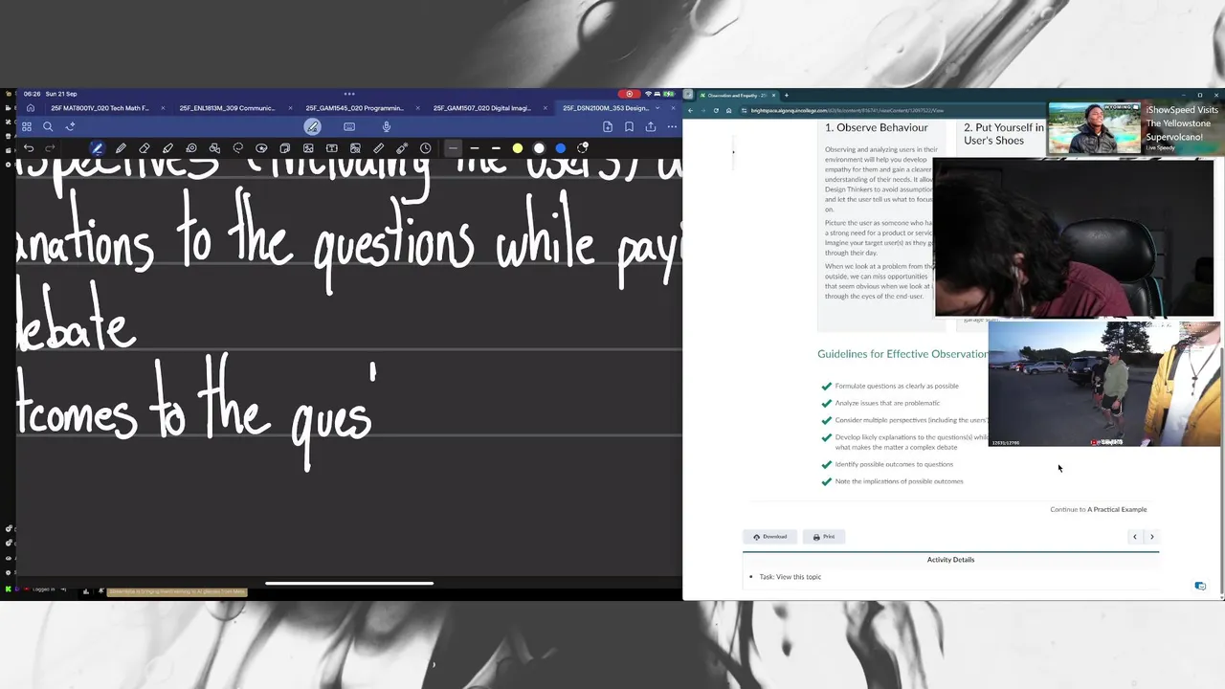Open the AI sparkle assistant icon
The height and width of the screenshot is (689, 1225).
tap(70, 126)
